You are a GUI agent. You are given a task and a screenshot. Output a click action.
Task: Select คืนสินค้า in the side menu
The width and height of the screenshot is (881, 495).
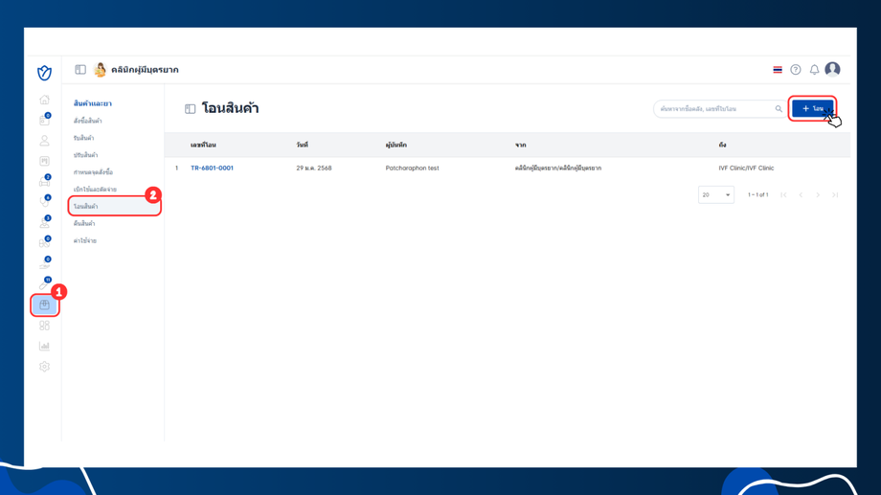point(84,224)
